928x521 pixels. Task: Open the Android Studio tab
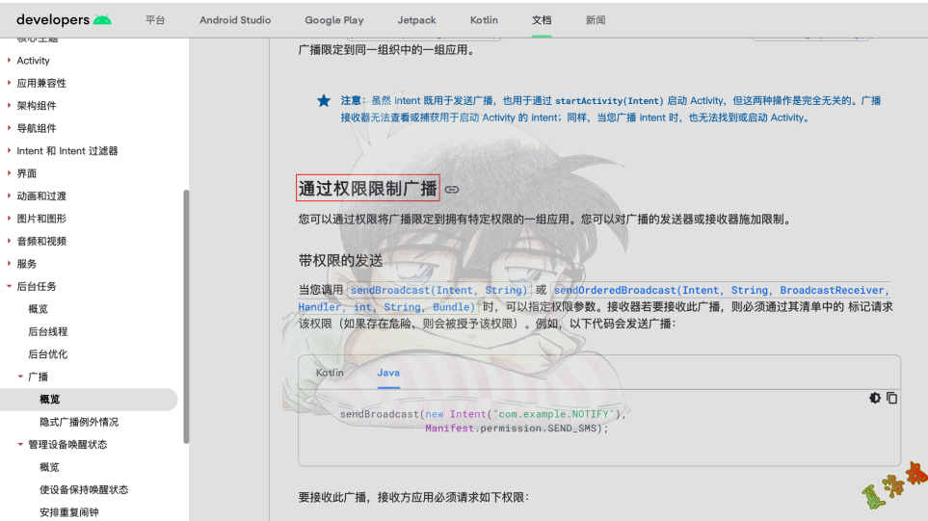point(235,20)
